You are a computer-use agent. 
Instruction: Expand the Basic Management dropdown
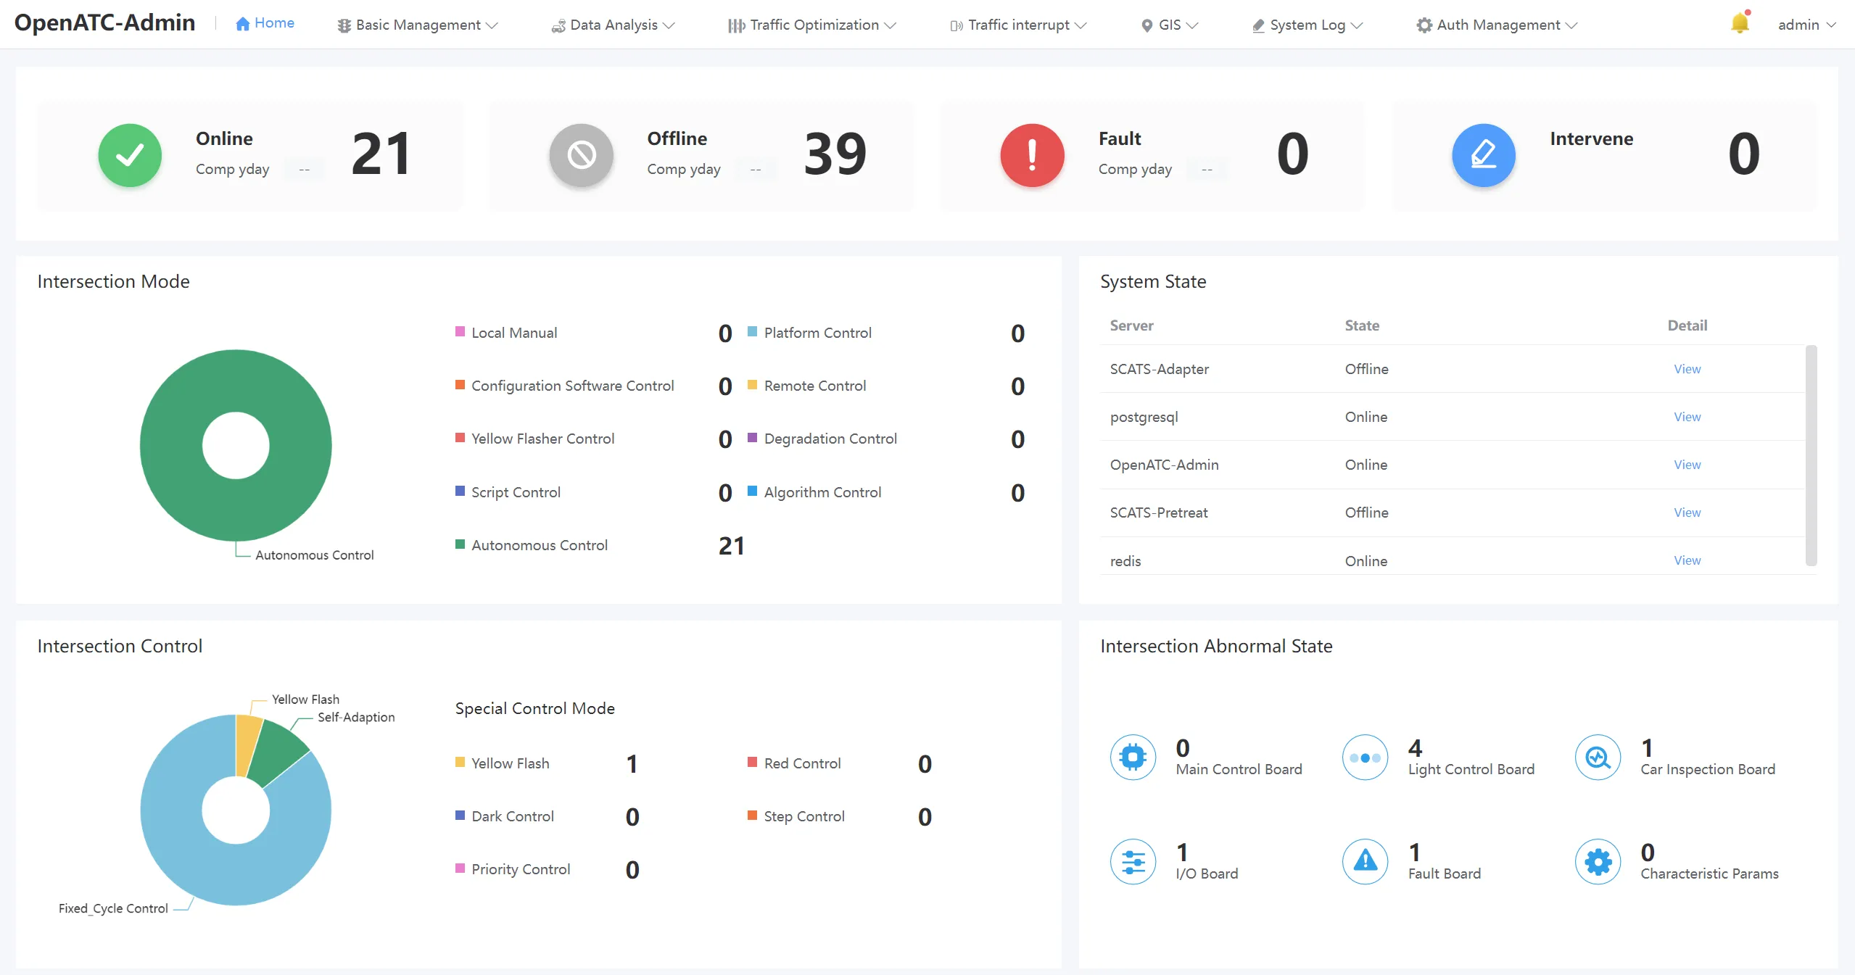point(418,25)
